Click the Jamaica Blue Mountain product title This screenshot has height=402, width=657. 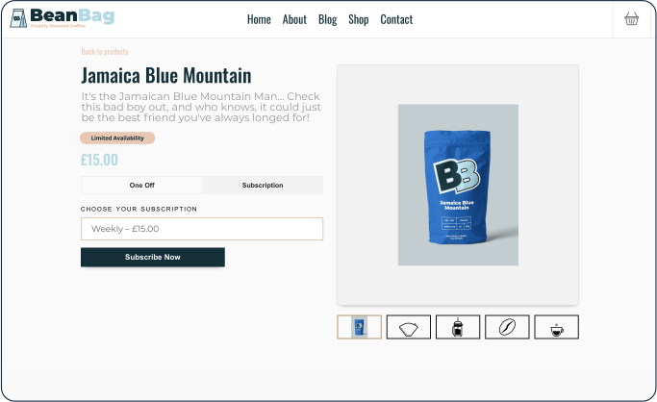(166, 76)
